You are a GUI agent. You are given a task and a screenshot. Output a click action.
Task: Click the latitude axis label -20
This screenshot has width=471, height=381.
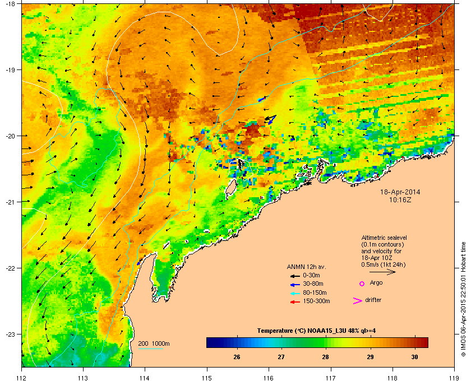(10, 136)
